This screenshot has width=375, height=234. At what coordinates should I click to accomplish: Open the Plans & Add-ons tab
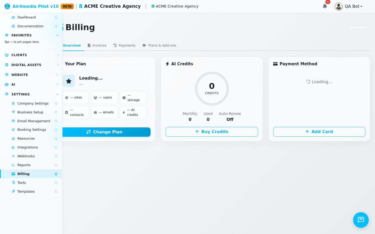click(x=159, y=45)
